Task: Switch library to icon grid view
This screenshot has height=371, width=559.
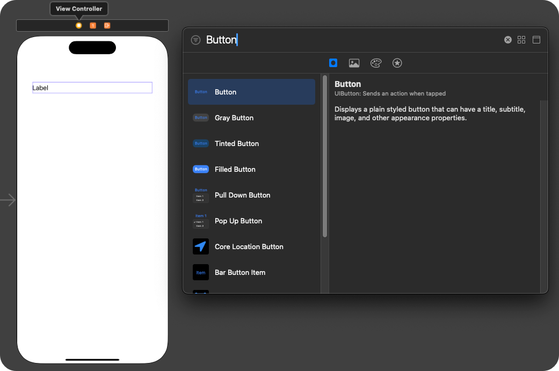Action: tap(521, 40)
